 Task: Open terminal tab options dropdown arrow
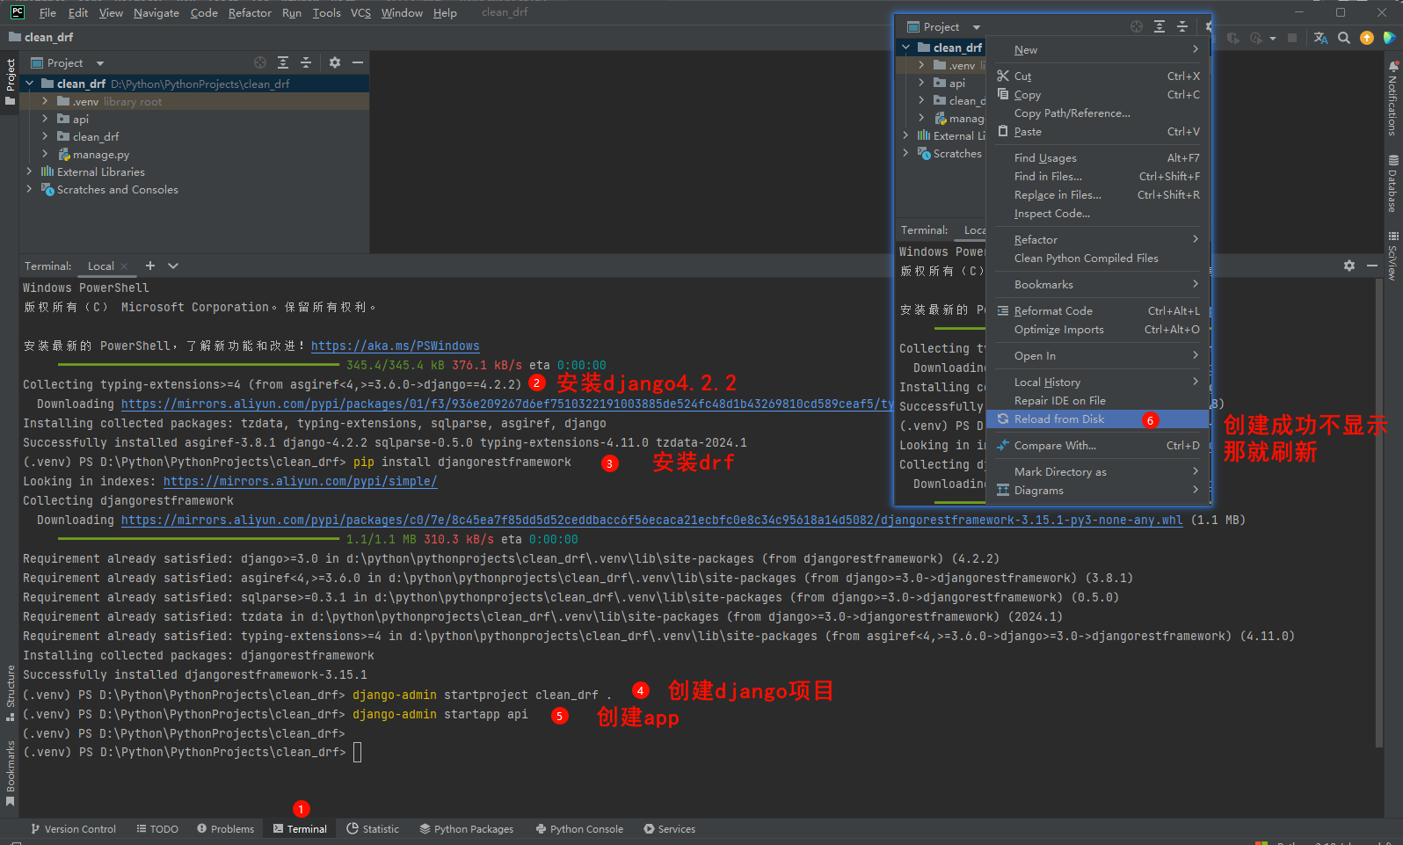(x=173, y=266)
